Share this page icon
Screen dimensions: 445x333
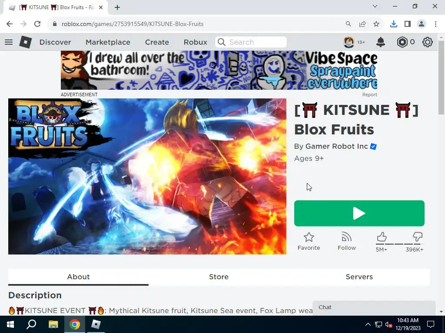tap(362, 24)
